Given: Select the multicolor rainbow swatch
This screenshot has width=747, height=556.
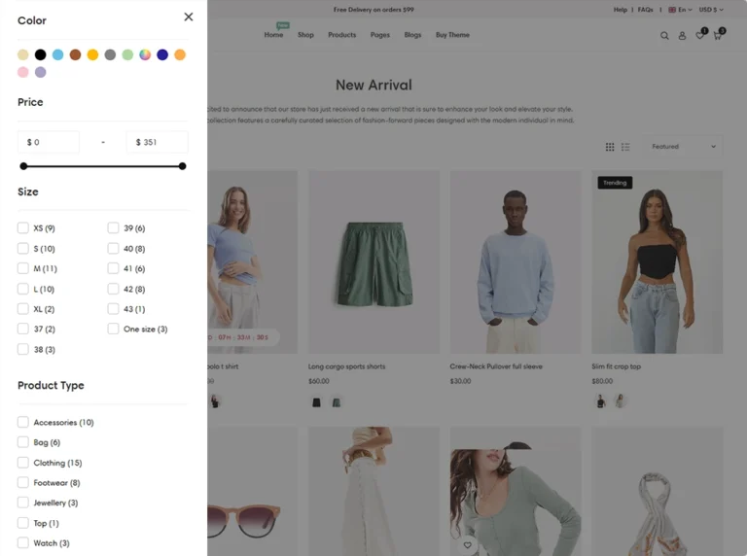Looking at the screenshot, I should (x=145, y=54).
